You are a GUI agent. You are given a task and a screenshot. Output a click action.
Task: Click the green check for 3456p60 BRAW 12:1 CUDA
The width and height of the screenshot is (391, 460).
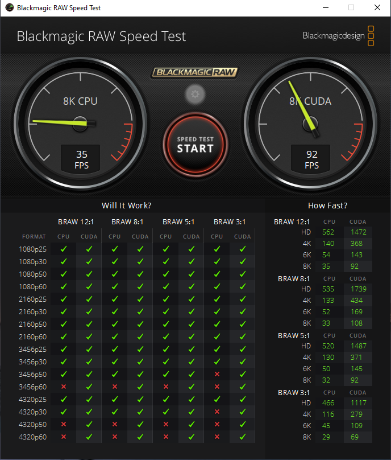click(x=89, y=387)
